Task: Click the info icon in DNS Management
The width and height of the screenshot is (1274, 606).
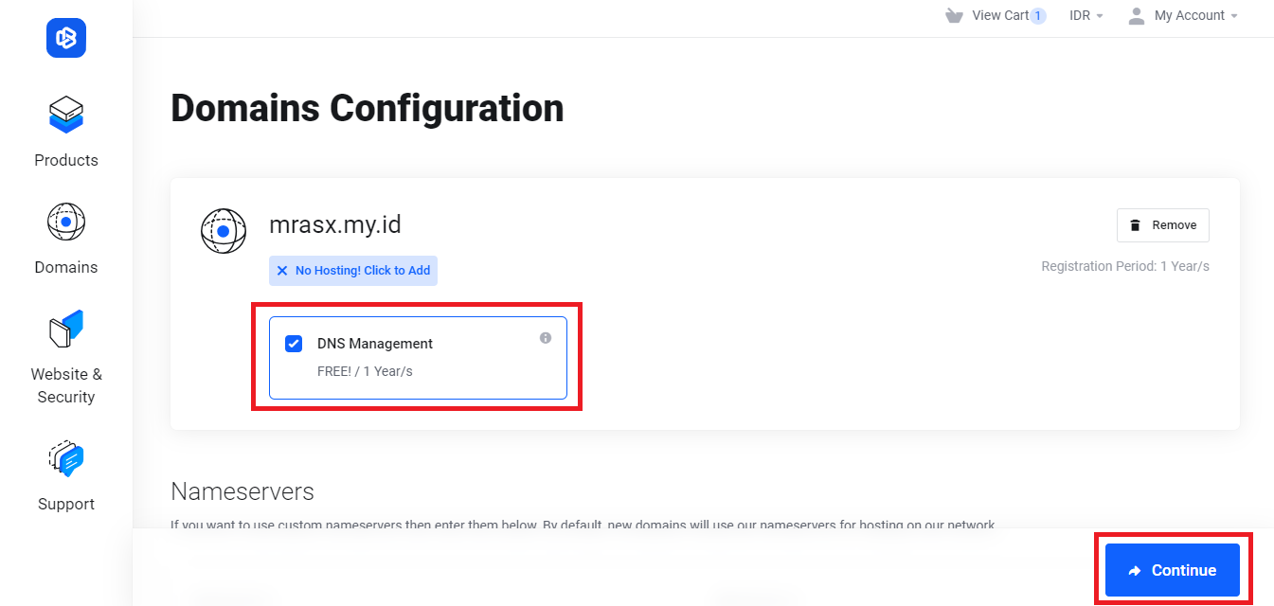Action: pyautogui.click(x=546, y=338)
